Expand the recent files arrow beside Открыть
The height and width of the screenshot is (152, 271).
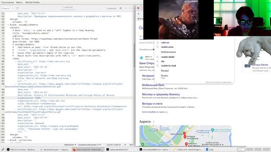coord(13,8)
